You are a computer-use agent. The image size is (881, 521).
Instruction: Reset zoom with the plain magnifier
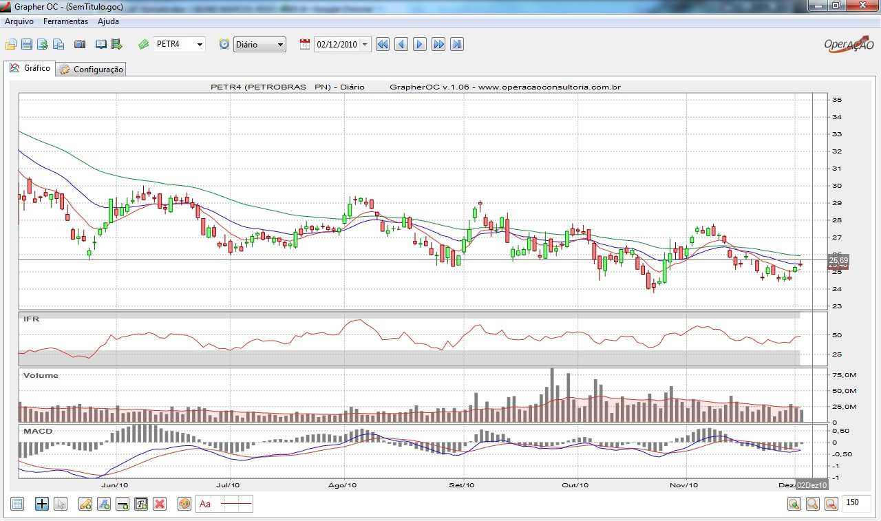point(813,504)
